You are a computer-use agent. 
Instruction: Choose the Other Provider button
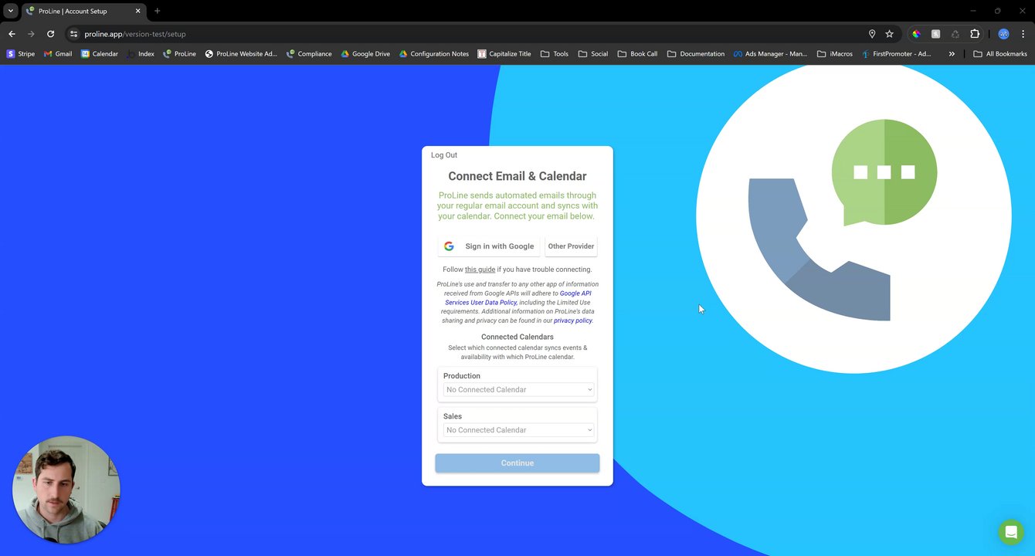571,246
